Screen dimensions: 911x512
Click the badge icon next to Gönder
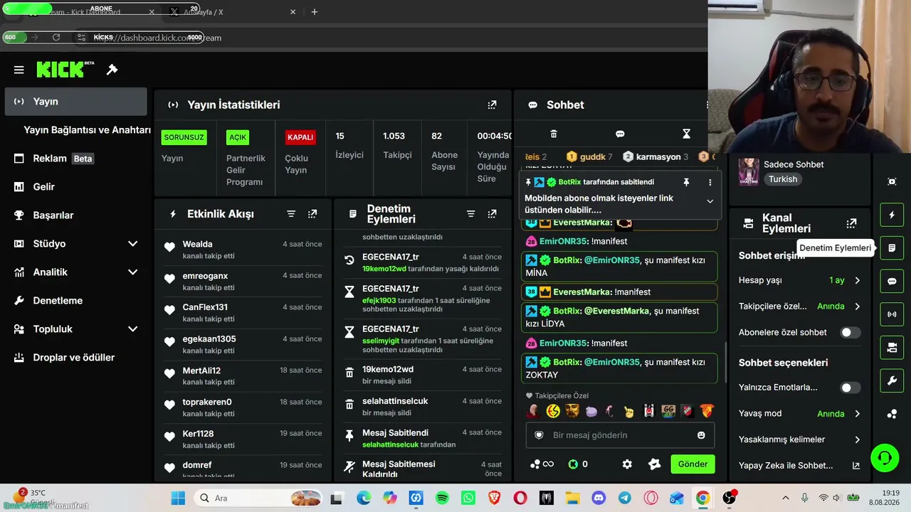pyautogui.click(x=655, y=464)
